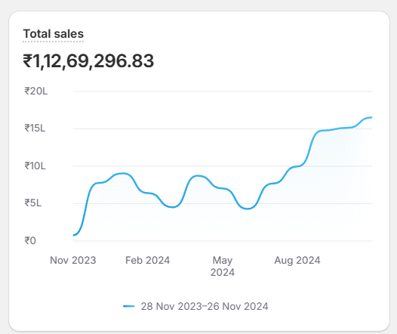Click the line's trough near Feb 2024
The height and width of the screenshot is (334, 397).
click(x=172, y=207)
